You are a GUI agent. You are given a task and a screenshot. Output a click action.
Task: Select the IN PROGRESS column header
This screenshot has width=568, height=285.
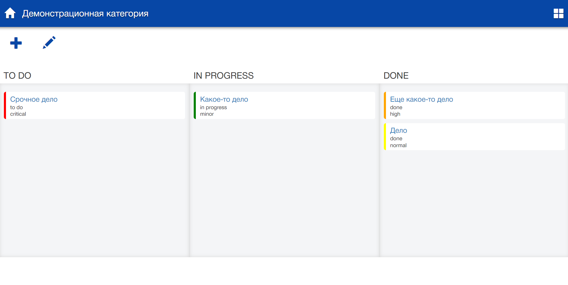[223, 76]
